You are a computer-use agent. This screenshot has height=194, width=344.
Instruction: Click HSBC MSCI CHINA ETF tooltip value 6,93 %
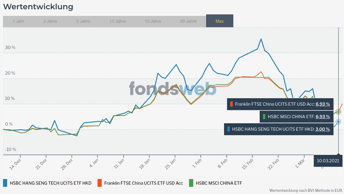[323, 116]
